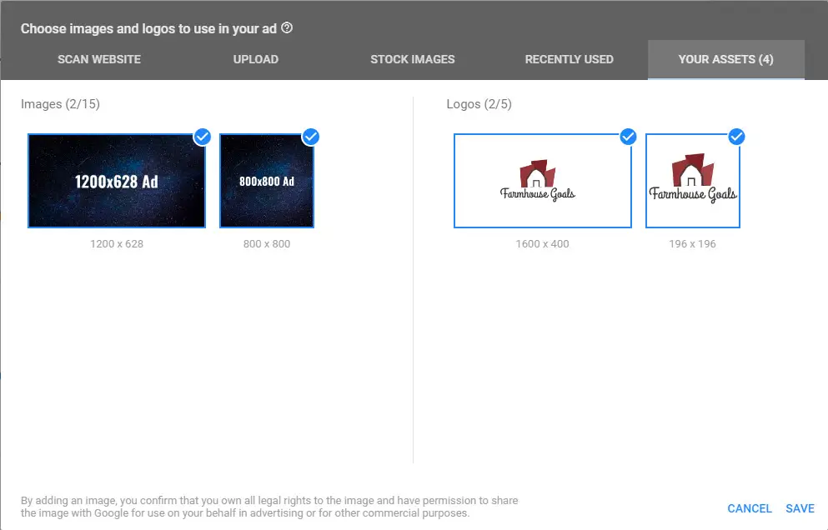Screen dimensions: 828x530
Task: Open the help tooltip next to the dialog title
Action: coord(287,27)
